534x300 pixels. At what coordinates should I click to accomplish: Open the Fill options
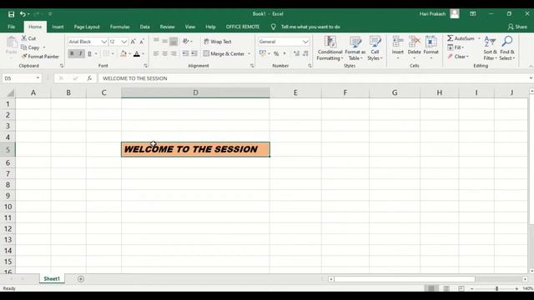pos(456,47)
